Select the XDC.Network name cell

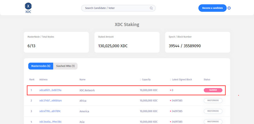pyautogui.click(x=87, y=90)
